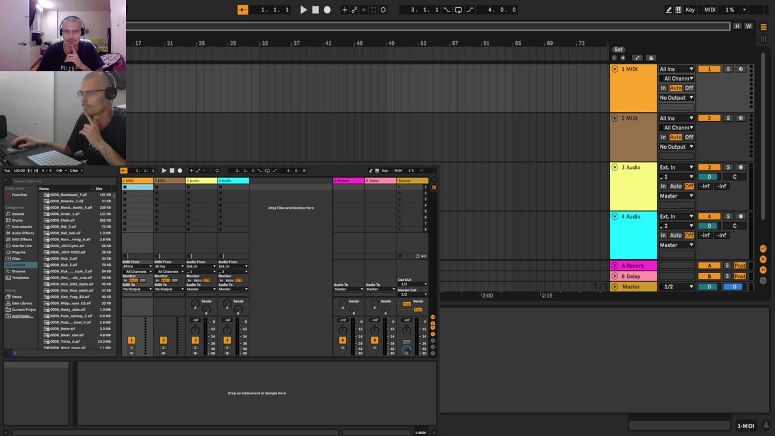The image size is (775, 436).
Task: Click the Stop button in top transport
Action: coord(315,10)
